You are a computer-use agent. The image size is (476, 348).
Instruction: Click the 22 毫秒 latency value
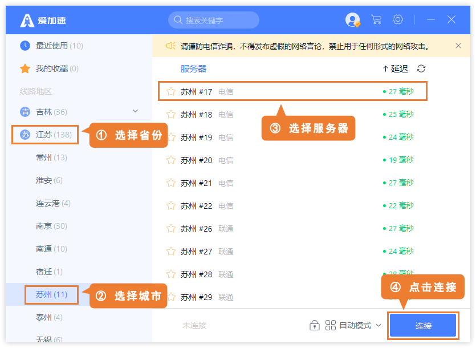click(401, 205)
